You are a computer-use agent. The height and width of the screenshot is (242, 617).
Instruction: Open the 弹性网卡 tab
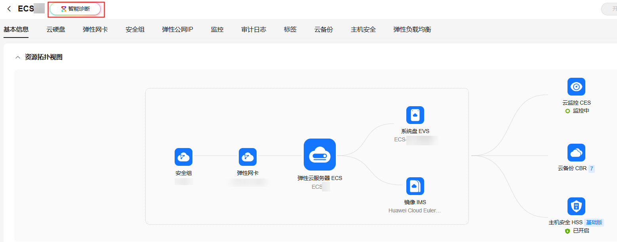coord(95,29)
